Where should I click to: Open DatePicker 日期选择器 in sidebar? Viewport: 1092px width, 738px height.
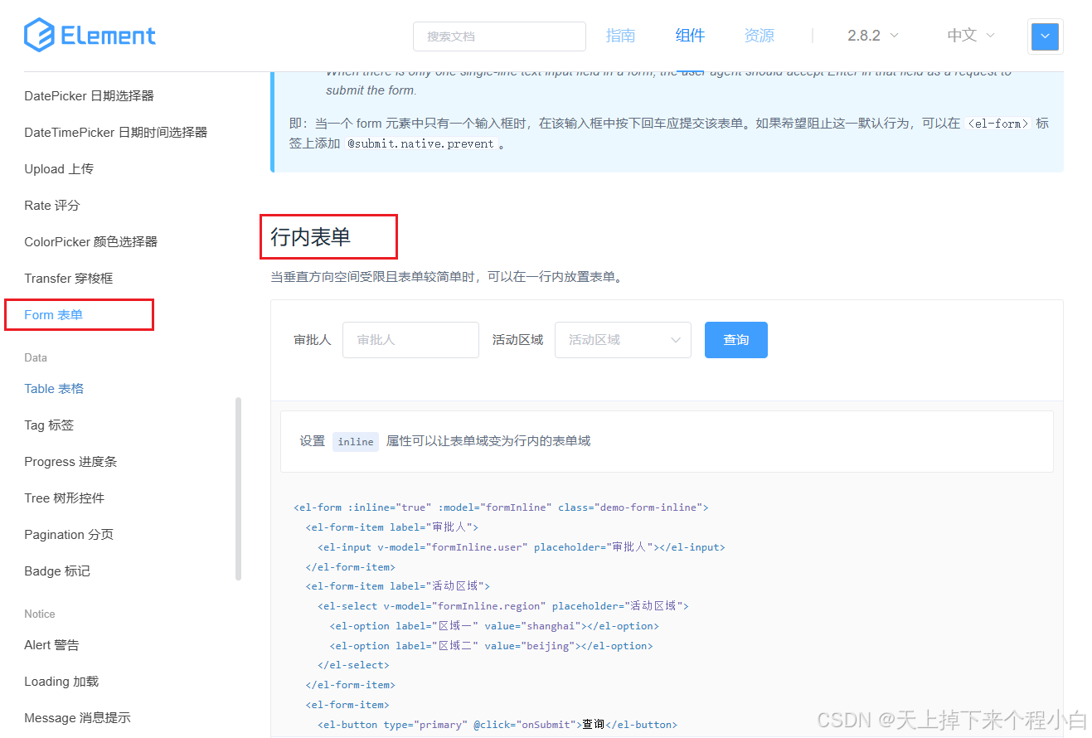coord(90,96)
